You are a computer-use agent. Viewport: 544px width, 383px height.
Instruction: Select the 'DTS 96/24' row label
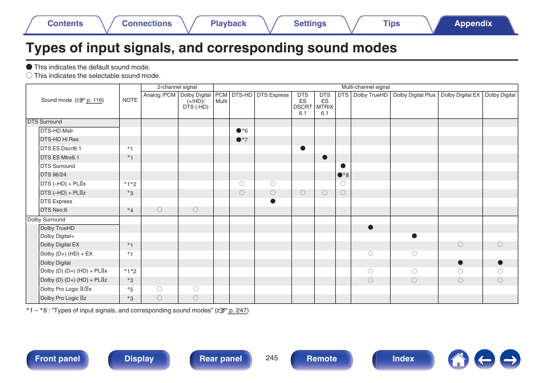[x=53, y=175]
